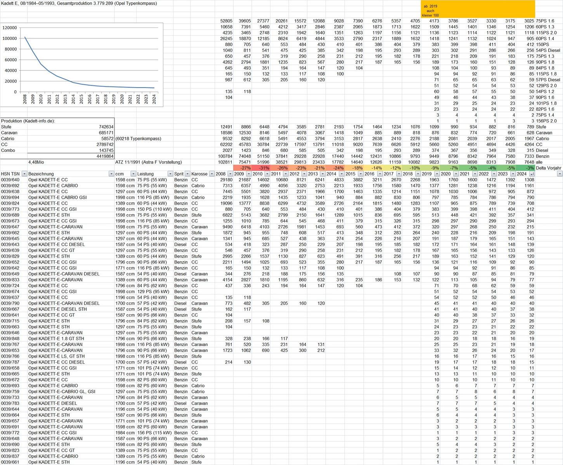Open the Bezeichnung column filter arrow
Image resolution: width=563 pixels, height=465 pixels.
(x=111, y=174)
